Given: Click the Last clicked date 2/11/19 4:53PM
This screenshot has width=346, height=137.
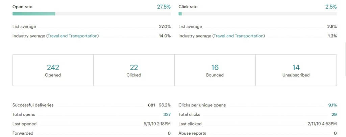Looking at the screenshot, I should click(x=321, y=124).
